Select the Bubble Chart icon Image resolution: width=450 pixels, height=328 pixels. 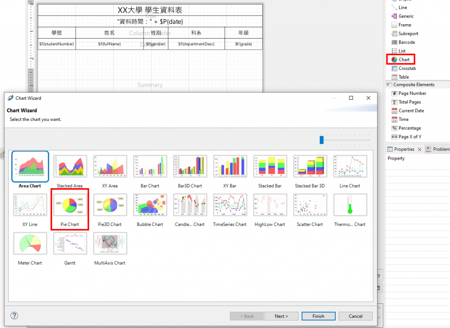[150, 205]
